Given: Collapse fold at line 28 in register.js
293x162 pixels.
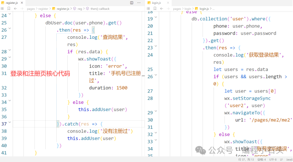Looking at the screenshot, I should pyautogui.click(x=10, y=50).
